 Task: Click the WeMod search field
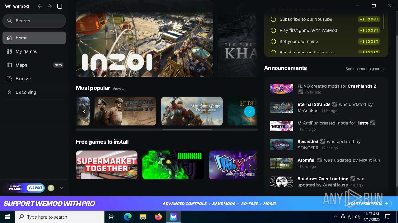[x=34, y=21]
